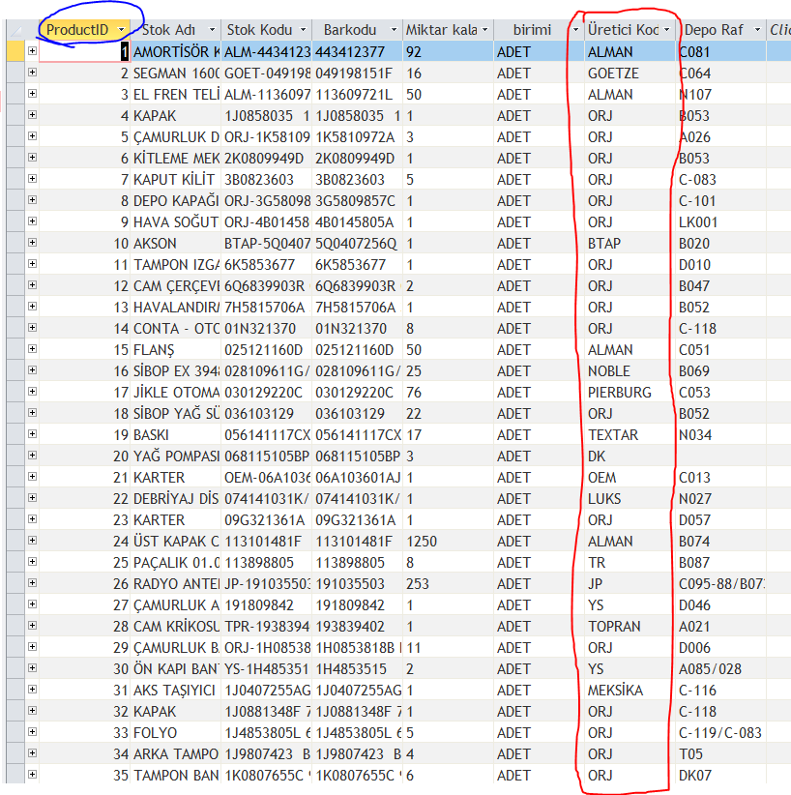Click the quantity 253 cell
Viewport: 791px width, 795px height.
pos(449,583)
